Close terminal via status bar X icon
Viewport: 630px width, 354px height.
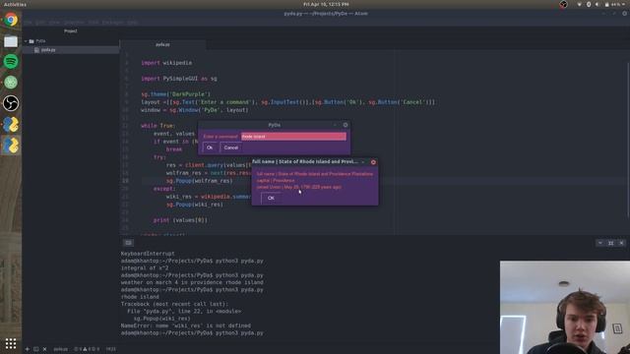tap(44, 349)
